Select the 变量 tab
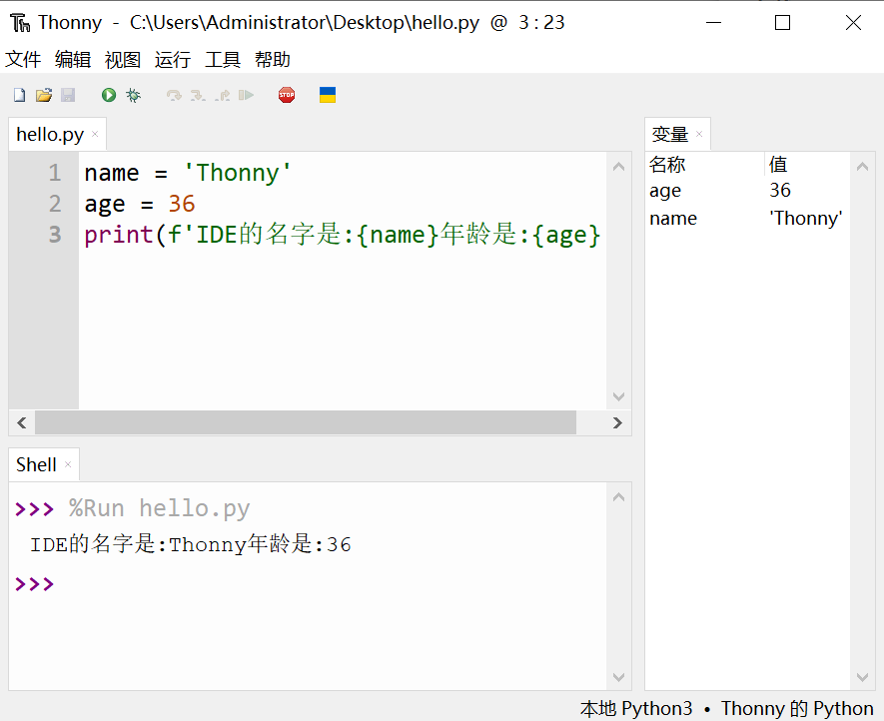The image size is (884, 721). click(x=670, y=134)
